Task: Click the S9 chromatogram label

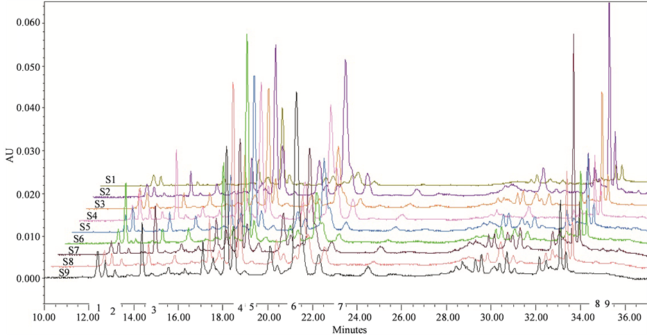Action: pos(64,273)
